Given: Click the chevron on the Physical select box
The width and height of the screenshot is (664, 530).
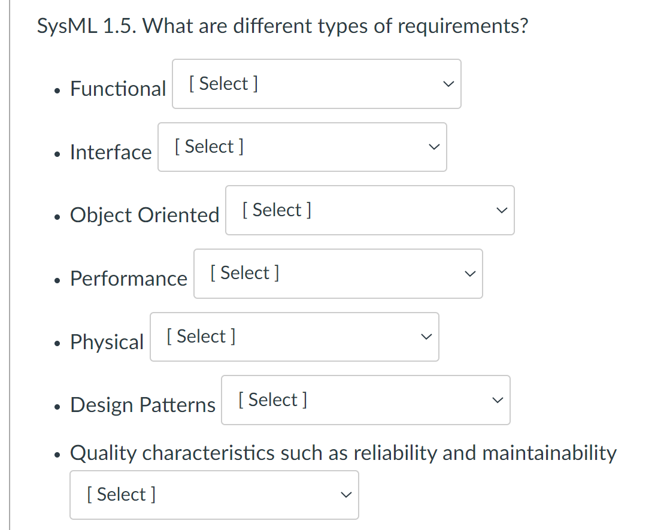Looking at the screenshot, I should pos(425,337).
